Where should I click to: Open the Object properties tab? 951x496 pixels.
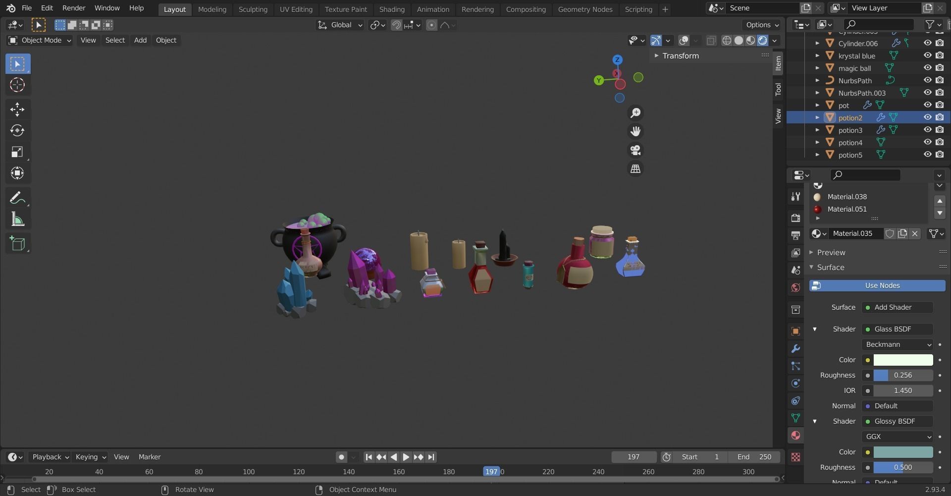pyautogui.click(x=795, y=331)
